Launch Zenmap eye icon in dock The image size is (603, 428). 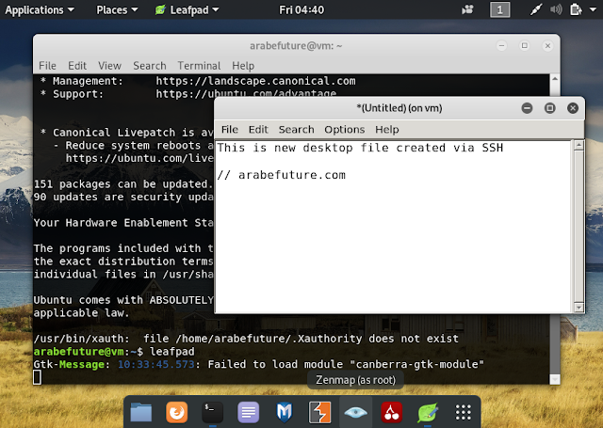coord(356,413)
